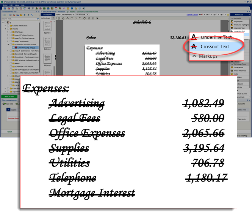Collapse the Highlight annotation group
252x214 pixels.
click(x=232, y=18)
